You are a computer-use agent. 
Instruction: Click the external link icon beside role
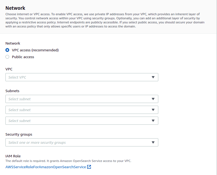(89, 167)
